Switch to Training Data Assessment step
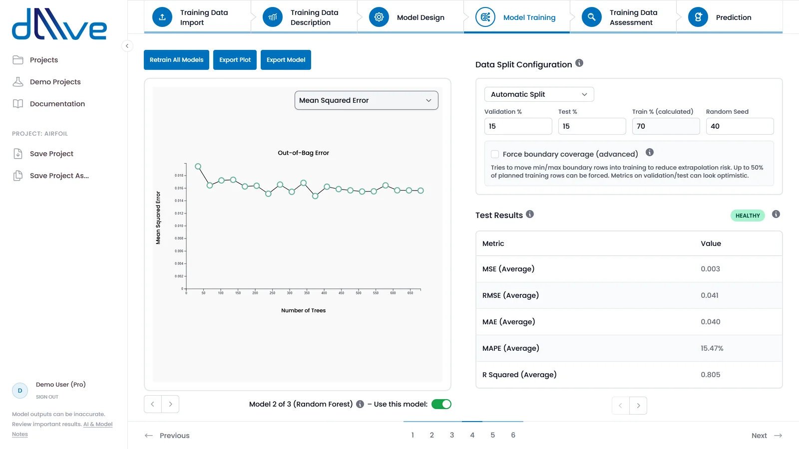This screenshot has width=799, height=449. coord(623,17)
